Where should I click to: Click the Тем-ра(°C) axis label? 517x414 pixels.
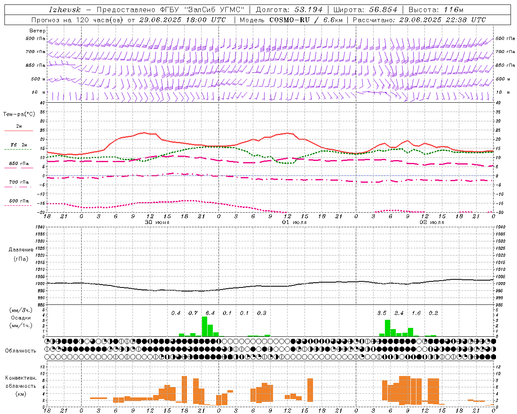(x=19, y=114)
